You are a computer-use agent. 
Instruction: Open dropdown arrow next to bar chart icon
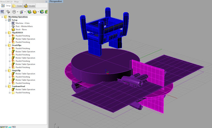(x=25, y=12)
